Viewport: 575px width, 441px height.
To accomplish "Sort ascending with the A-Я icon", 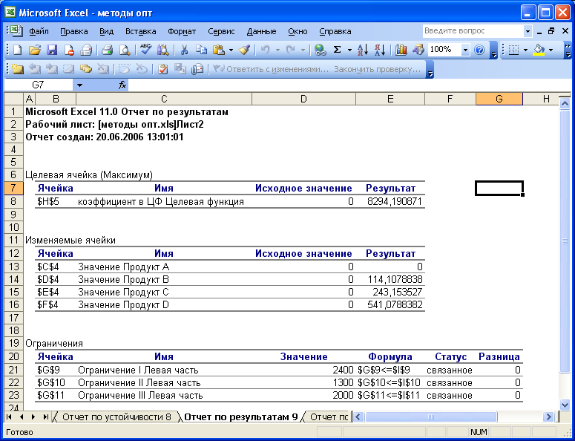I will [x=363, y=50].
